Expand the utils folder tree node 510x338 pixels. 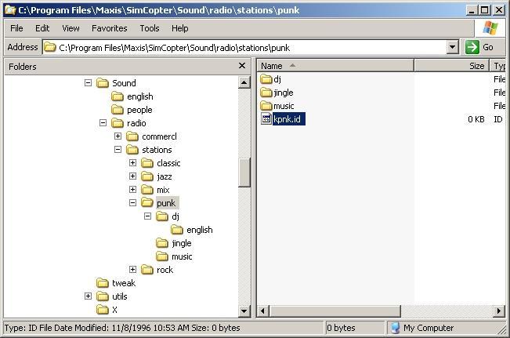89,296
